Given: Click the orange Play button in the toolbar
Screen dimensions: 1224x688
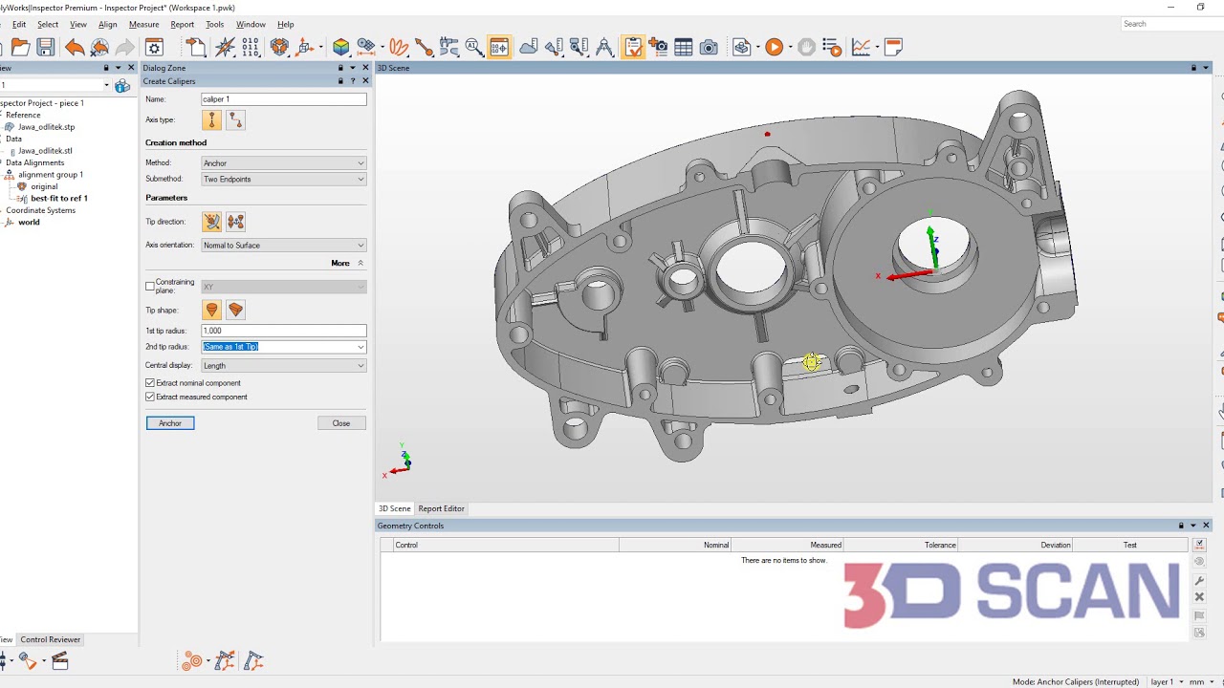Looking at the screenshot, I should (775, 46).
